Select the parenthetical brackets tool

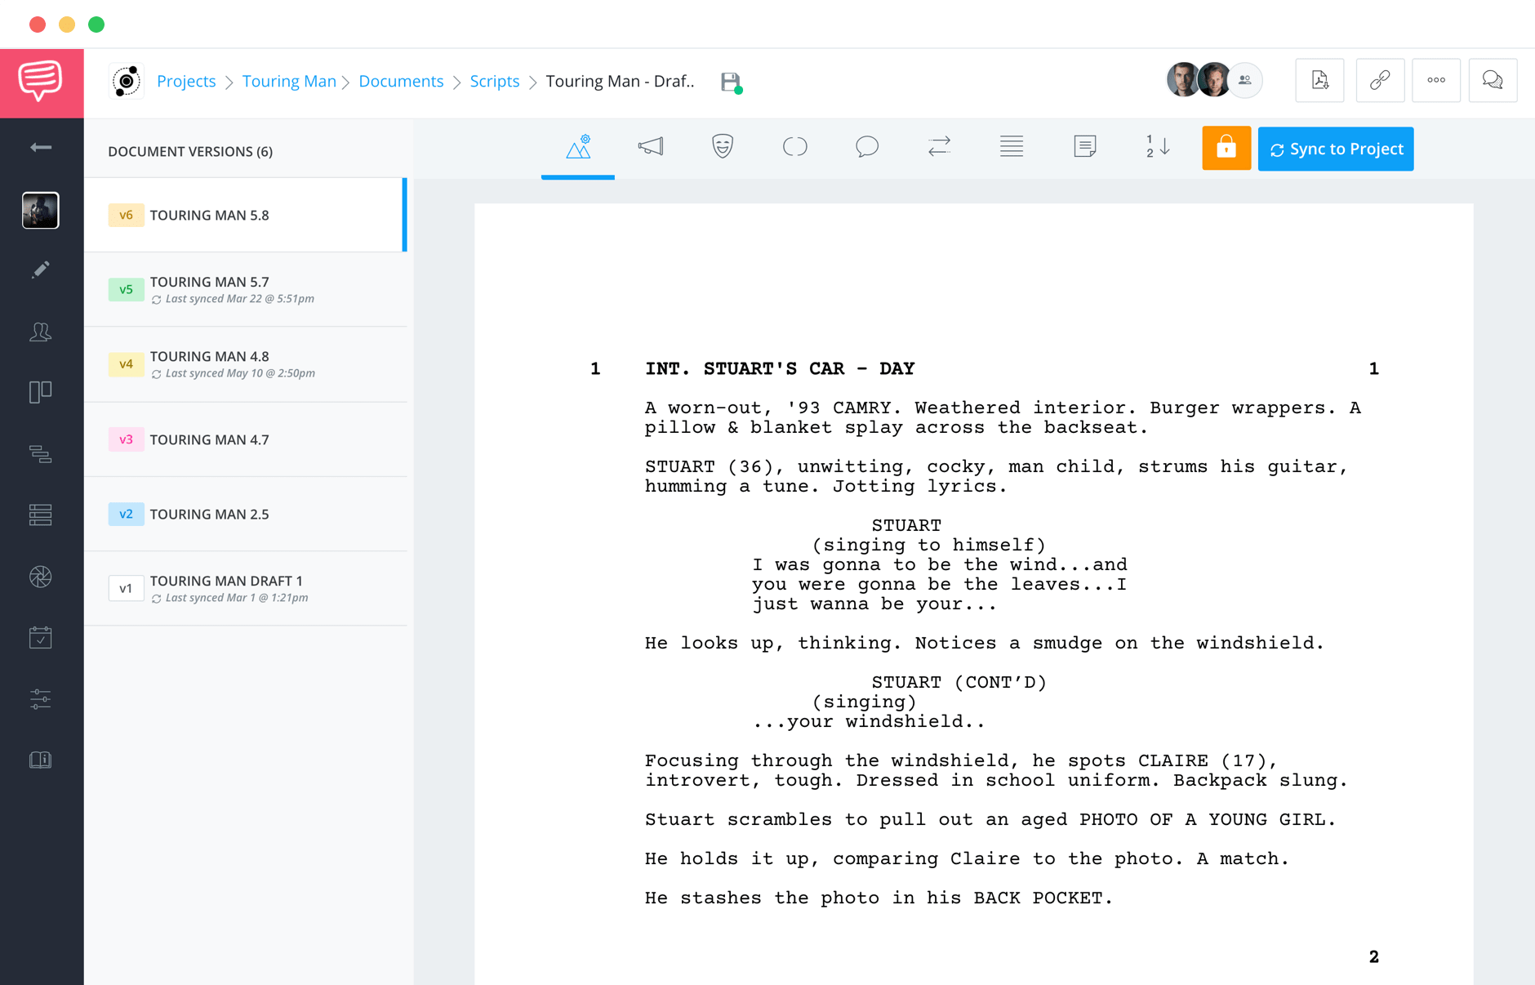click(795, 147)
